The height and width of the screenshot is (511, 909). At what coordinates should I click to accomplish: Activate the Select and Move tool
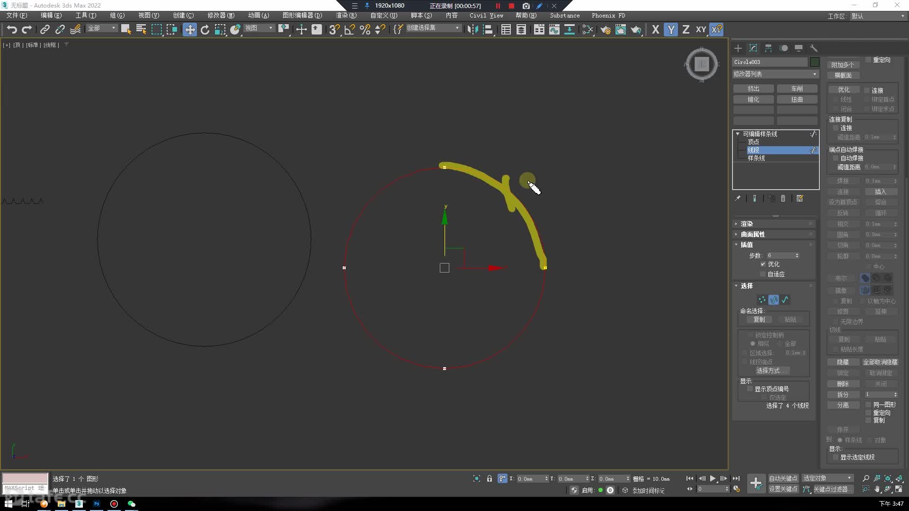coord(190,29)
